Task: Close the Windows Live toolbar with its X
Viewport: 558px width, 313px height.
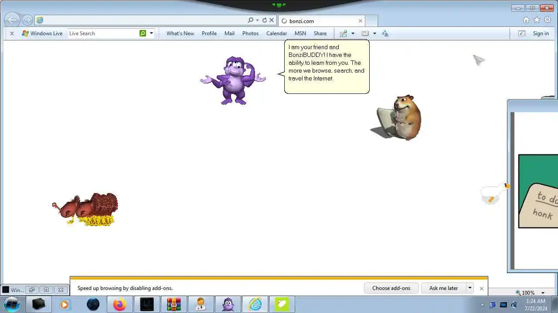Action: pyautogui.click(x=12, y=33)
